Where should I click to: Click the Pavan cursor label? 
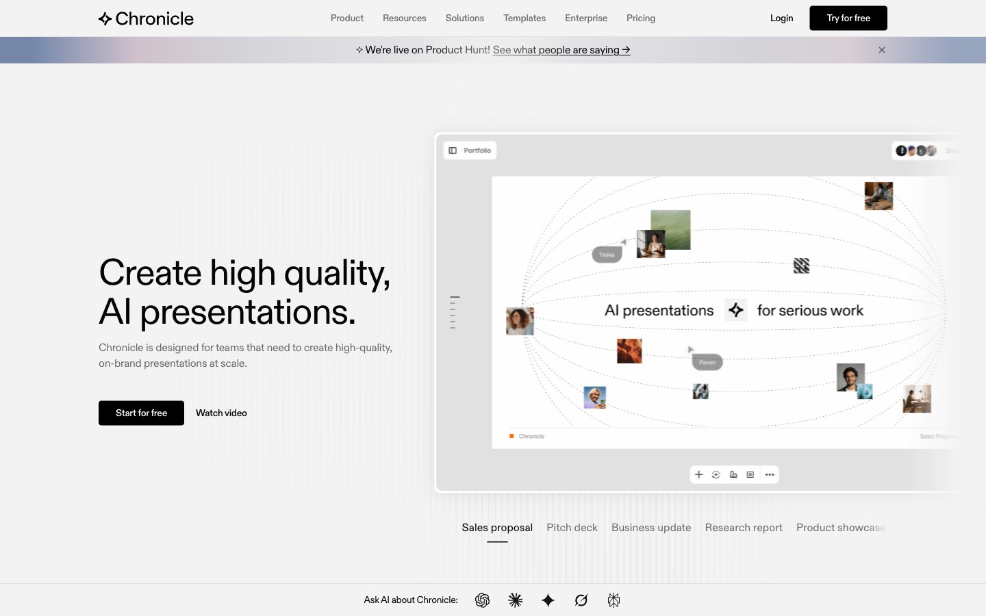point(707,362)
